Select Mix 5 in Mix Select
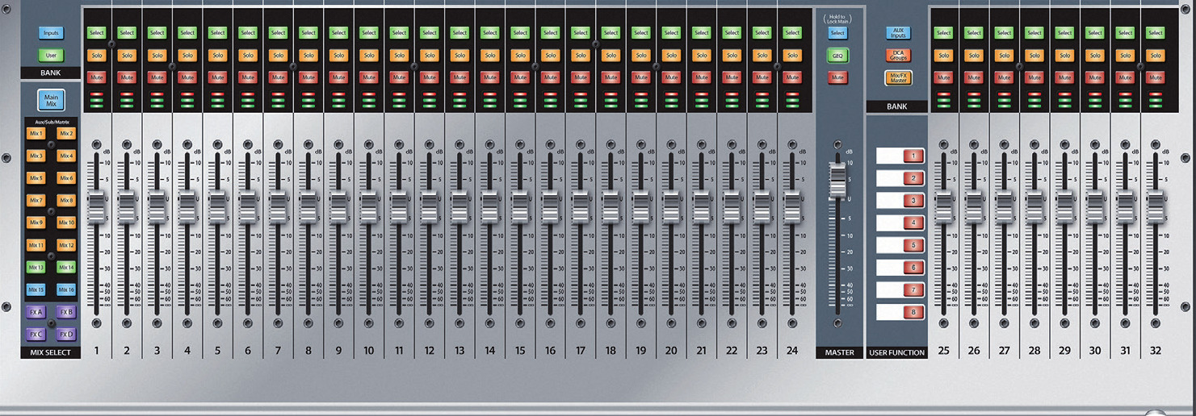Screen dimensions: 1196x416 tap(36, 178)
